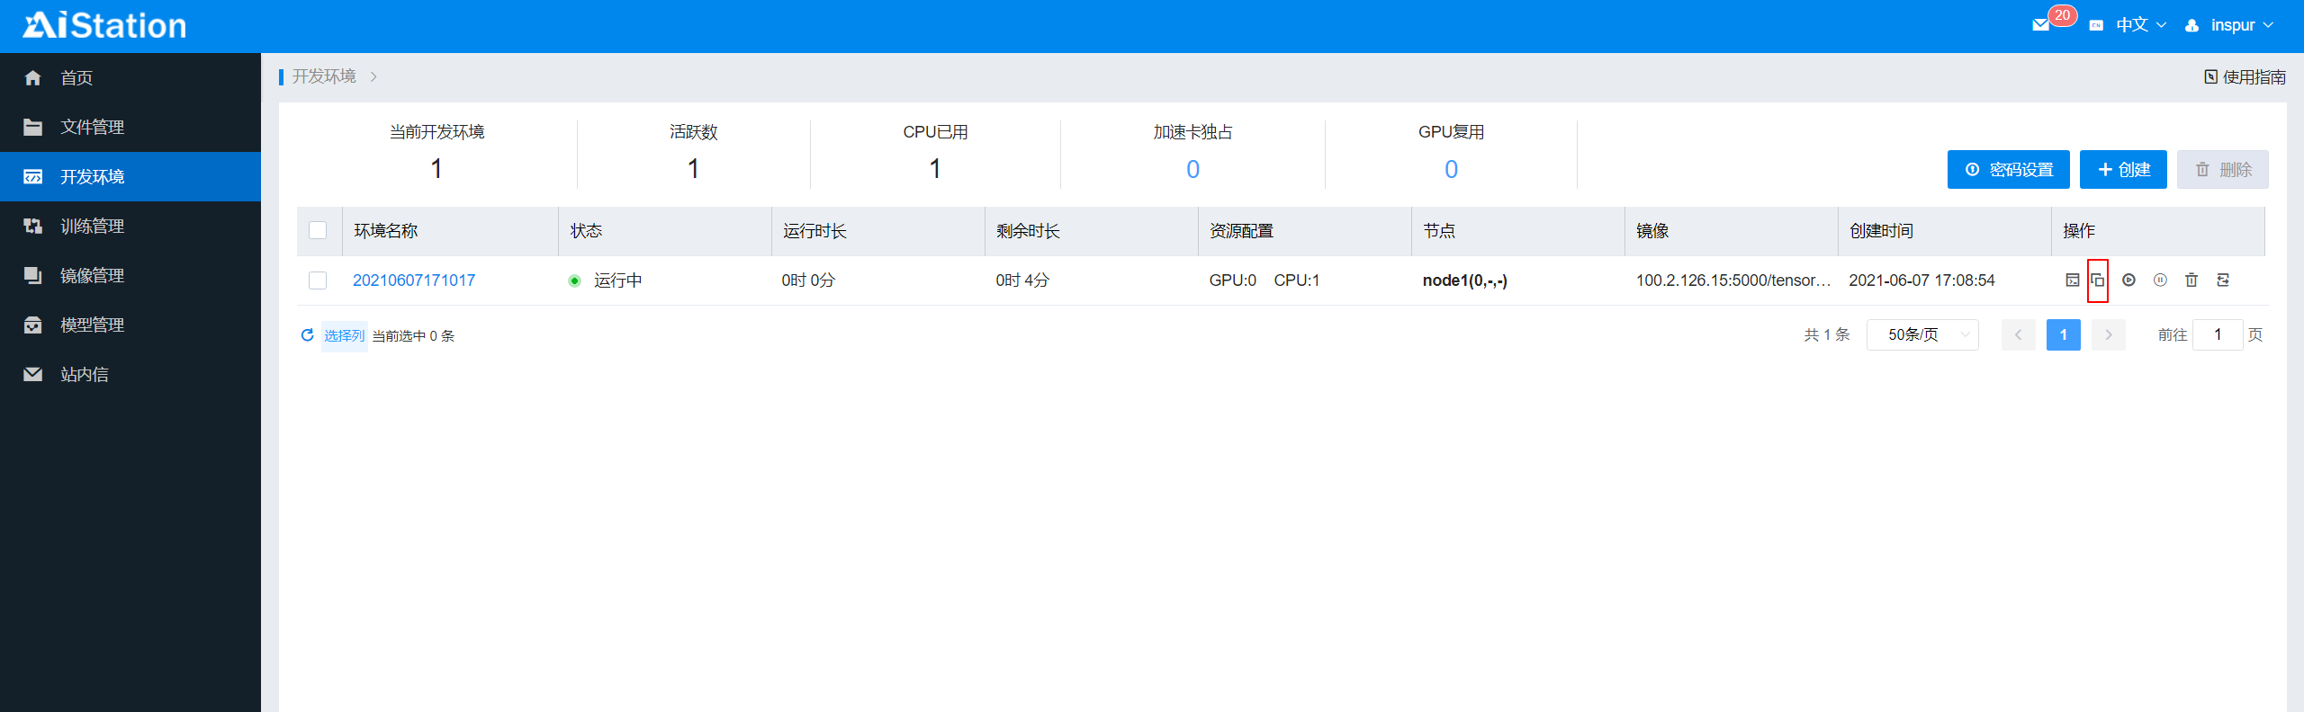Viewport: 2304px width, 712px height.
Task: Click the 密码设置 button
Action: pos(2008,170)
